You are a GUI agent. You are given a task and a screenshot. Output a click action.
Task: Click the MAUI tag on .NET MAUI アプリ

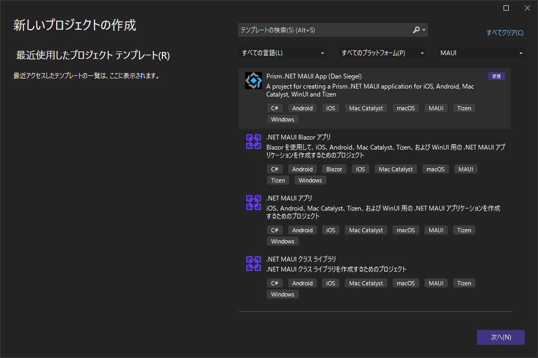click(436, 230)
